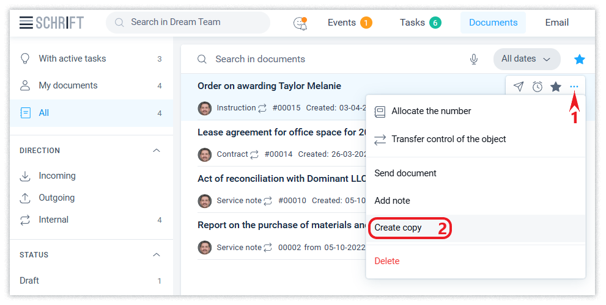The height and width of the screenshot is (305, 606).
Task: Open the Events tab
Action: click(349, 23)
